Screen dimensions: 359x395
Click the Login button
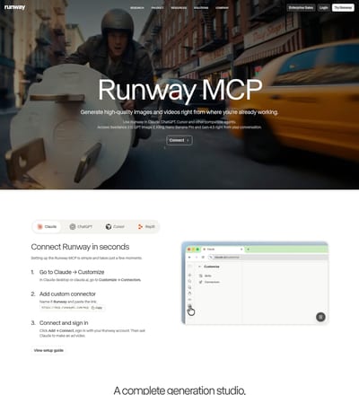pyautogui.click(x=323, y=8)
